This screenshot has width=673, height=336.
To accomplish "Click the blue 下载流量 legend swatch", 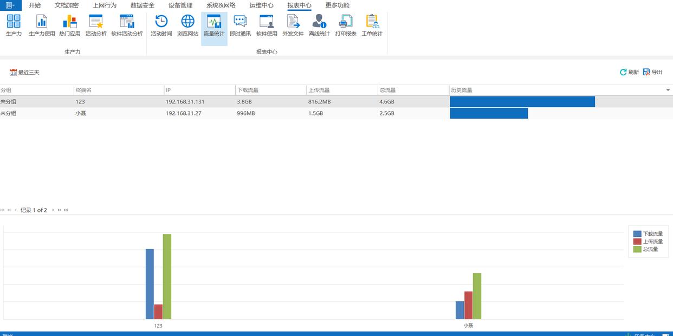I will pos(637,234).
